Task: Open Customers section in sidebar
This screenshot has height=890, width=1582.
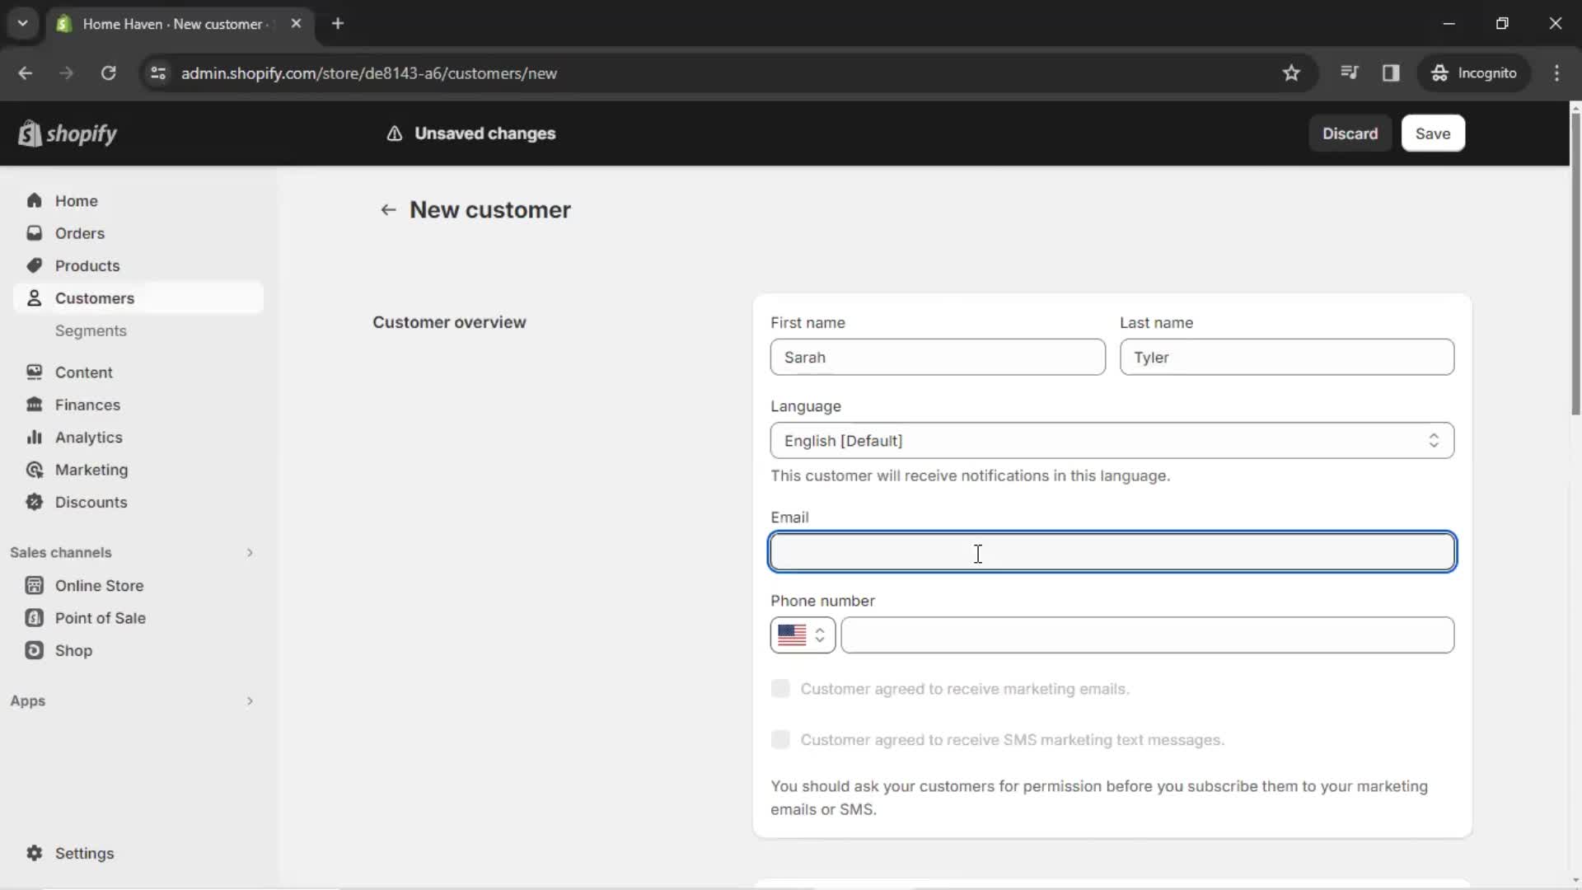Action: click(x=95, y=297)
